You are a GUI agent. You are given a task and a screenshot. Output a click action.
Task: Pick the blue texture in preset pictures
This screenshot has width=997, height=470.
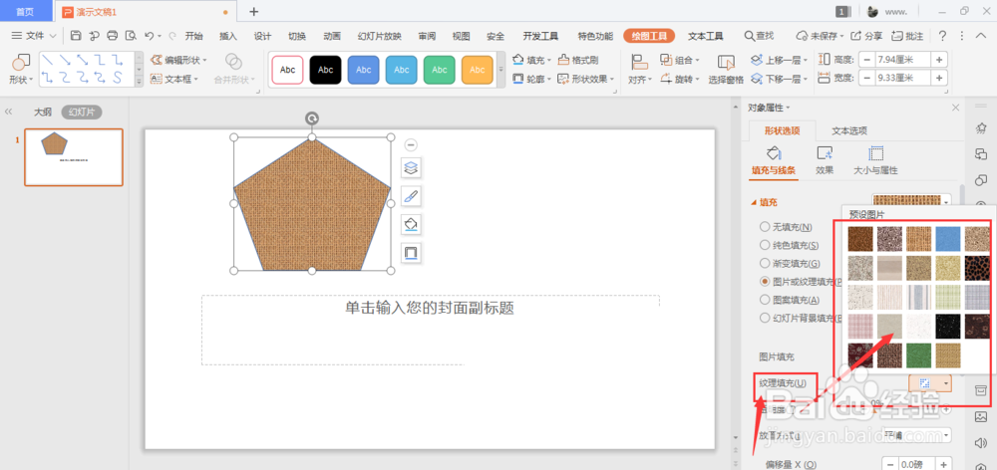[x=947, y=239]
